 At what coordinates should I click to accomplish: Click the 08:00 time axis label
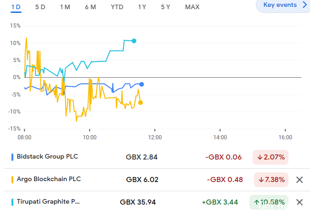tap(24, 137)
